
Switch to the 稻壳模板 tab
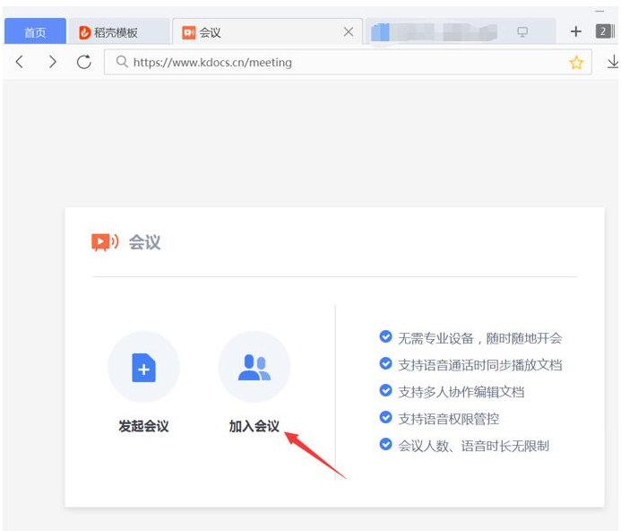tap(118, 31)
